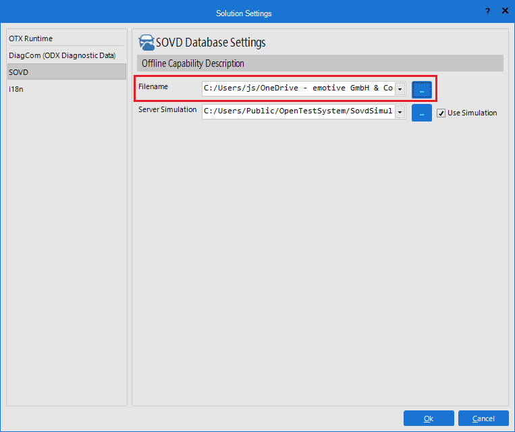
Task: Open file browser for Filename path
Action: click(421, 88)
